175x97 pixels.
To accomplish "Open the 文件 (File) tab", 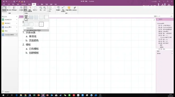I will [4, 4].
